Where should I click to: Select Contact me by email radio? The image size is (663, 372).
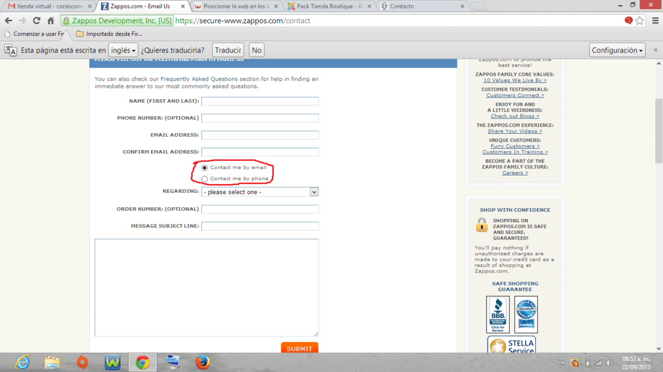[205, 167]
